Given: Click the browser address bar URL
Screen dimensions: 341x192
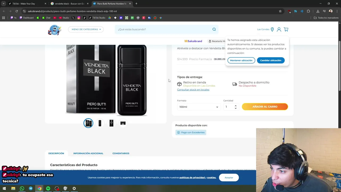Looking at the screenshot, I should (72, 11).
